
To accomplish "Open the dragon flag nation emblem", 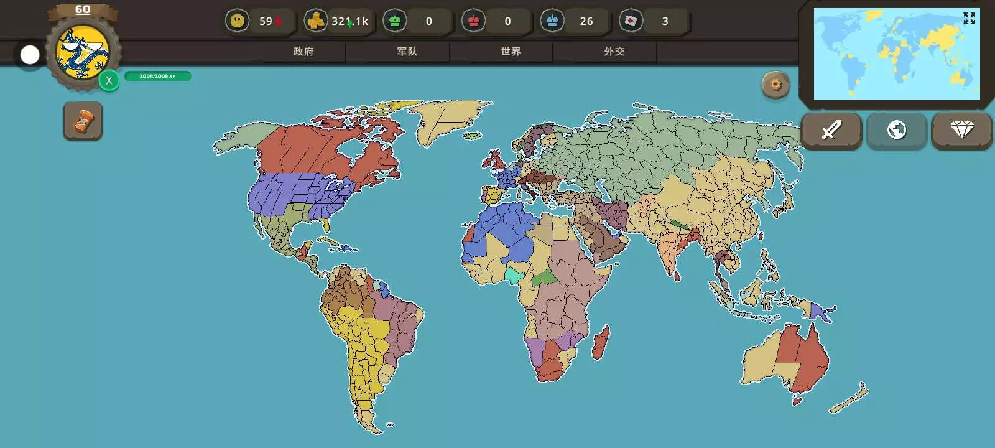I will click(x=83, y=53).
